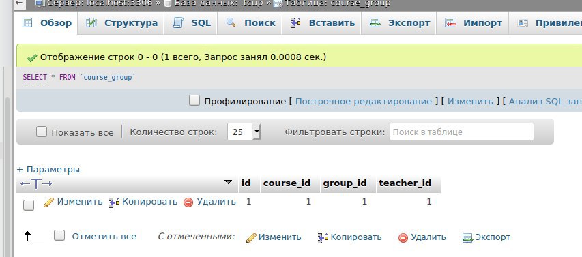Click the navigation panel collapse arrow
This screenshot has height=257, width=582.
[x=19, y=3]
